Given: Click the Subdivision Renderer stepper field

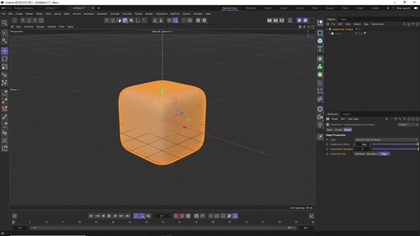Looking at the screenshot, I should tap(363, 149).
